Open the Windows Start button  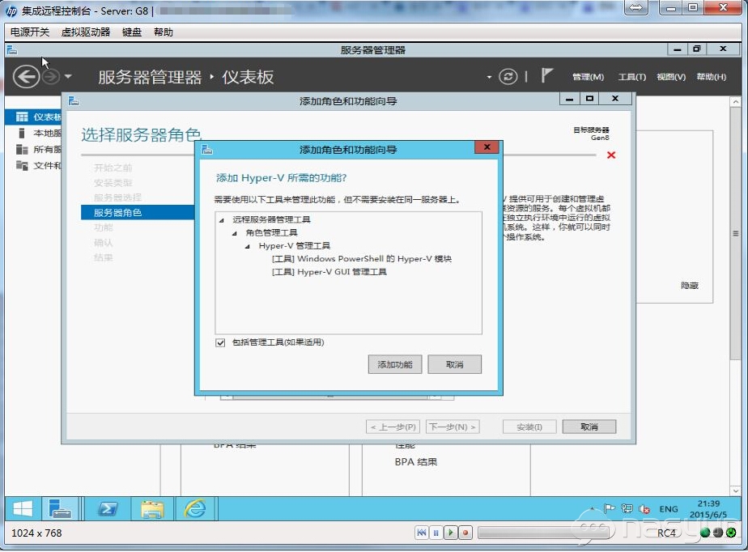pyautogui.click(x=23, y=508)
